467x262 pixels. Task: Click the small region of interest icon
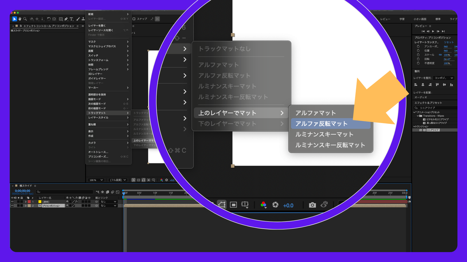coord(149,180)
